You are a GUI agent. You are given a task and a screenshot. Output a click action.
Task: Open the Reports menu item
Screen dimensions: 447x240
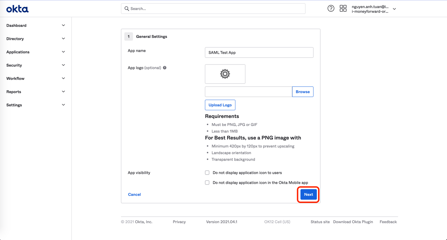click(14, 92)
